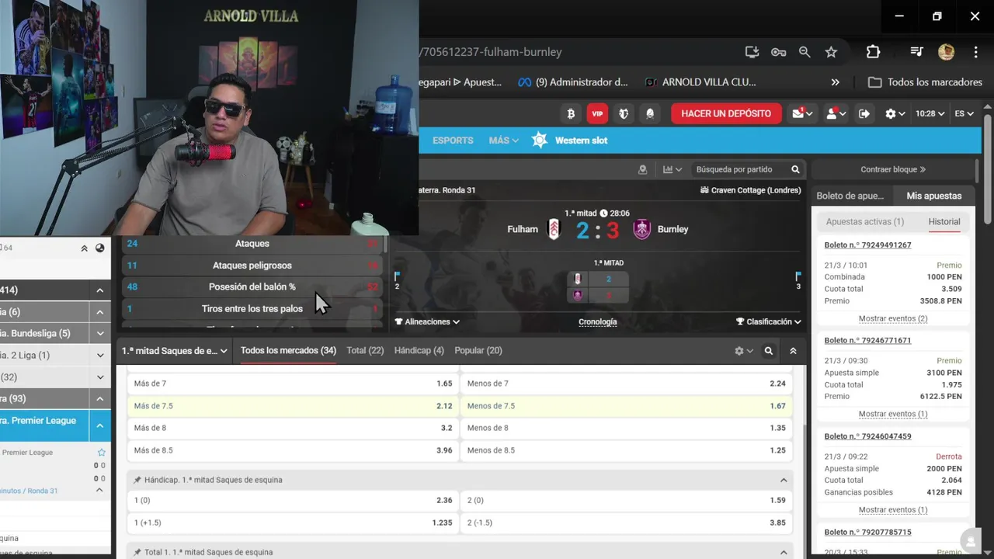Open the Historial tab

pos(944,221)
